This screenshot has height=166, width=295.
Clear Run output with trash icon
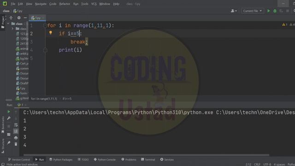[16, 144]
